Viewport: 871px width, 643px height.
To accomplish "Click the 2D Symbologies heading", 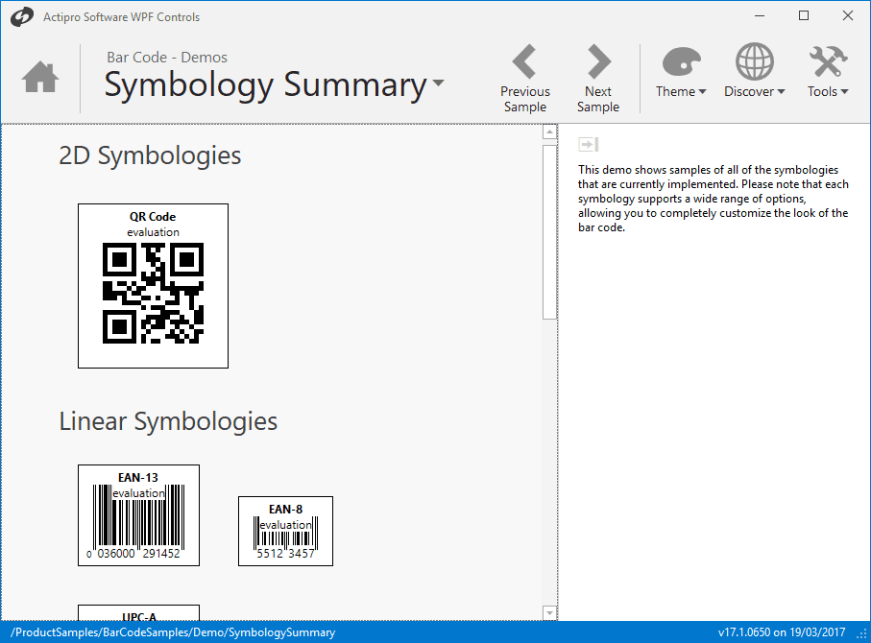I will pyautogui.click(x=150, y=155).
